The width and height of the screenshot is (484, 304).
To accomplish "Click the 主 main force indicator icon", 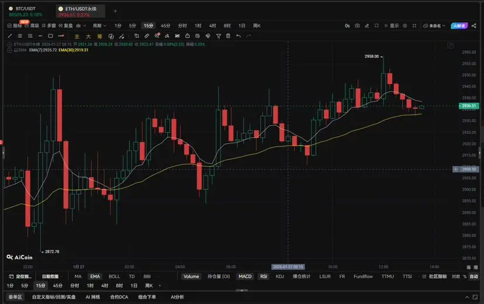I will pyautogui.click(x=77, y=36).
